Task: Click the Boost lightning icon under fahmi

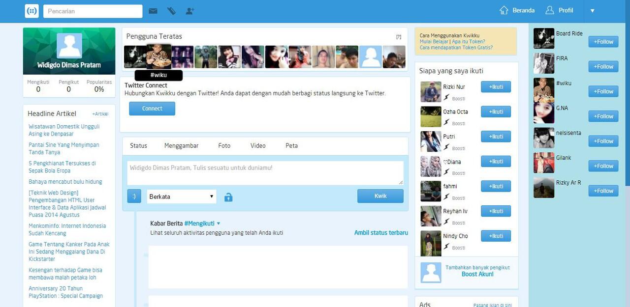Action: [x=446, y=196]
